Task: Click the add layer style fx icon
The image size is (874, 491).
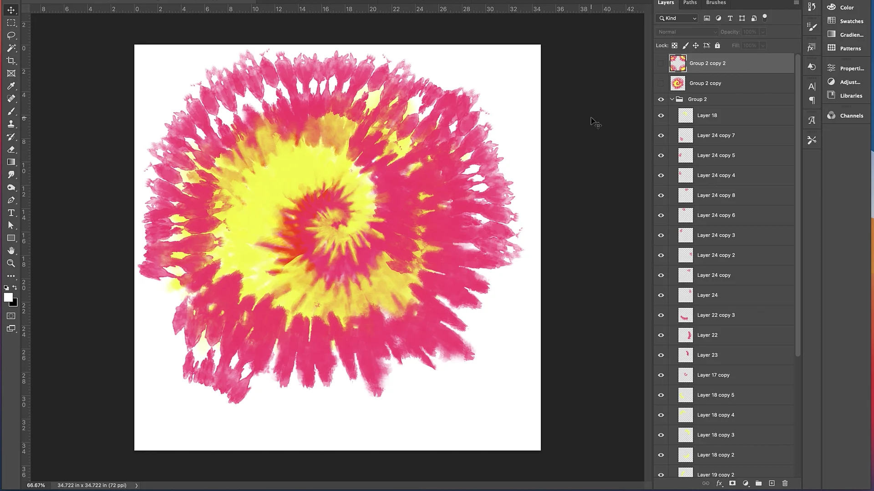Action: tap(719, 483)
